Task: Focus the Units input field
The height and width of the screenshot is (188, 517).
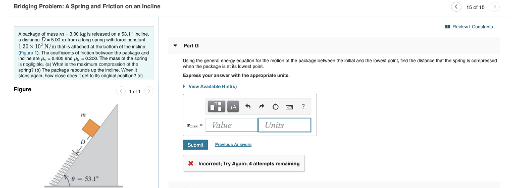Action: 285,125
